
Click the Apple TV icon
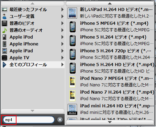4,58
